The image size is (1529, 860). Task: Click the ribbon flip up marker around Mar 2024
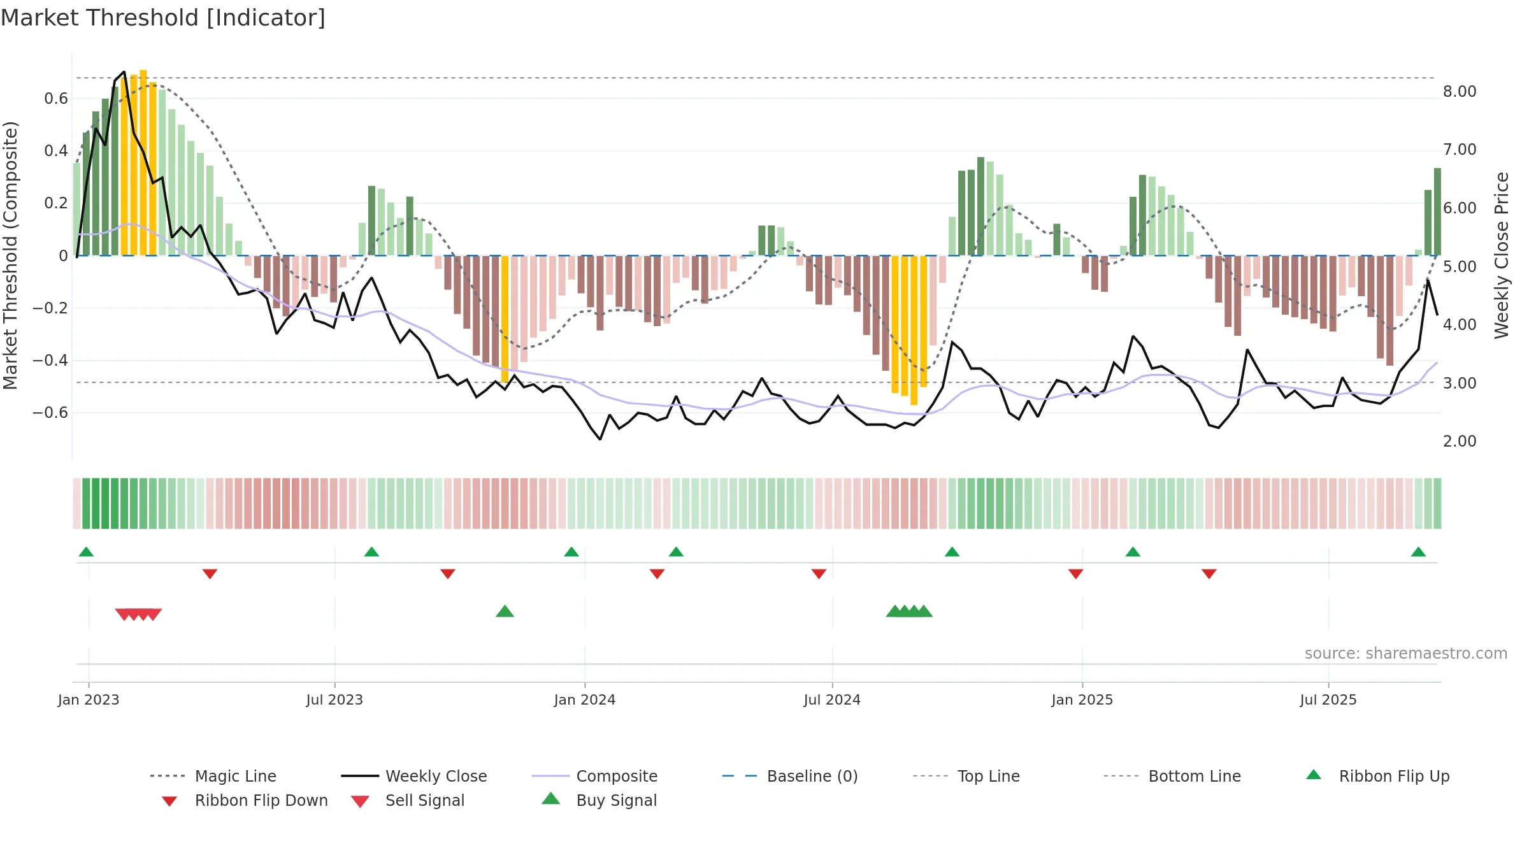(676, 552)
